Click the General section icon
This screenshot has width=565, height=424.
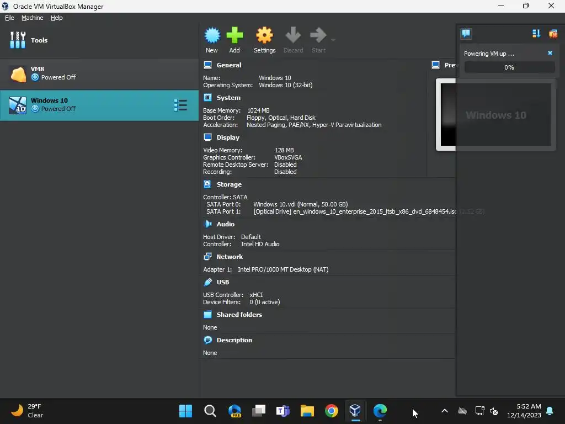pyautogui.click(x=207, y=65)
